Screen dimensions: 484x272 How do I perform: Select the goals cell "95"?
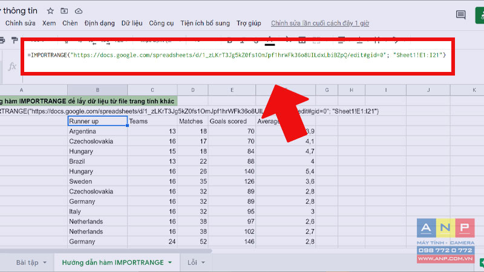[x=232, y=212]
